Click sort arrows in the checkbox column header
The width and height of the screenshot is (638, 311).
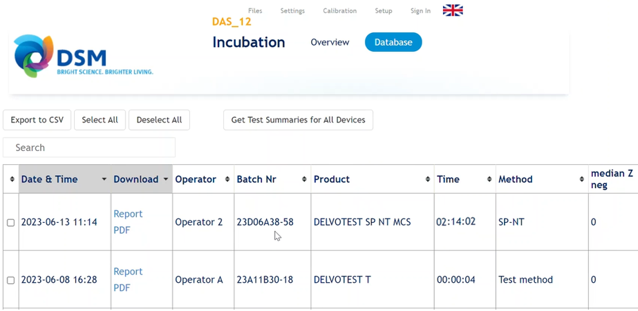[x=12, y=179]
